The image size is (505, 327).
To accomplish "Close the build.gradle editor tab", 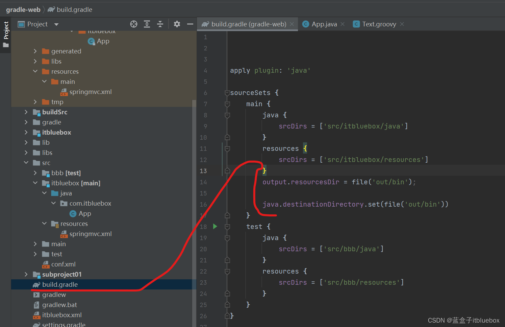I will (x=292, y=24).
